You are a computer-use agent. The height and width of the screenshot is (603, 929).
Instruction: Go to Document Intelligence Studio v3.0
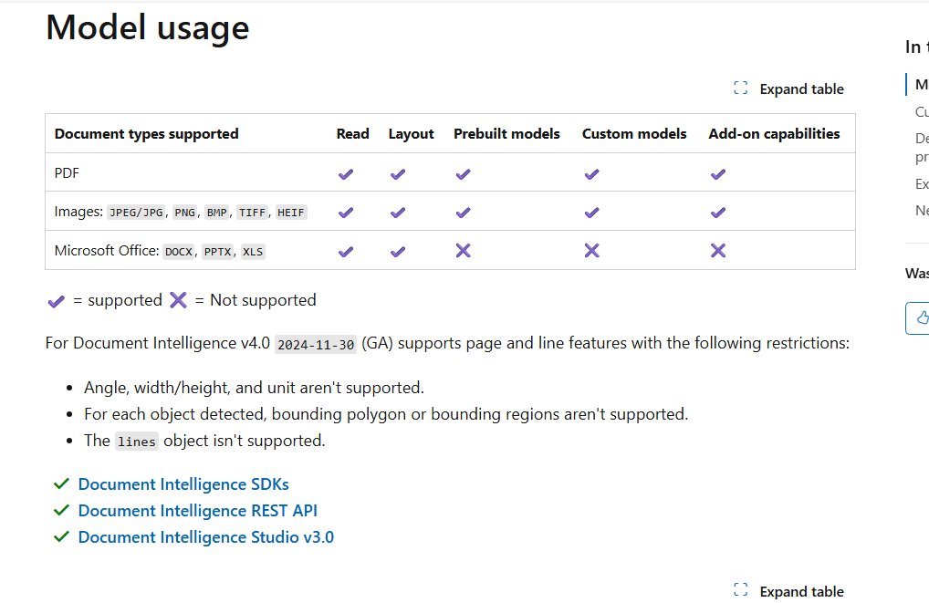coord(206,537)
